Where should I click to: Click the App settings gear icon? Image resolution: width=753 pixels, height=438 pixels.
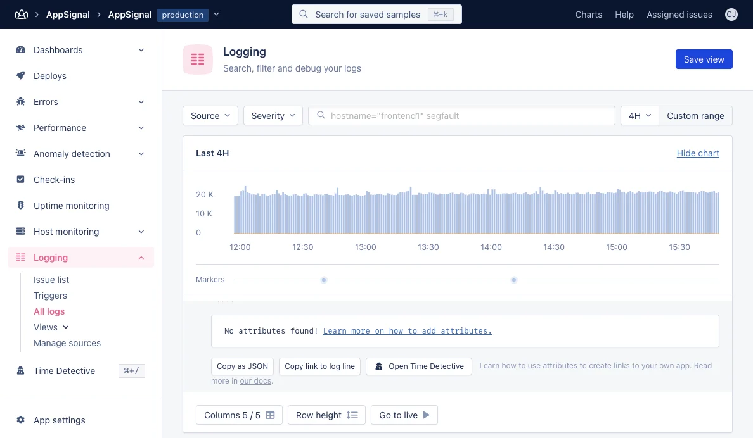[x=21, y=420]
